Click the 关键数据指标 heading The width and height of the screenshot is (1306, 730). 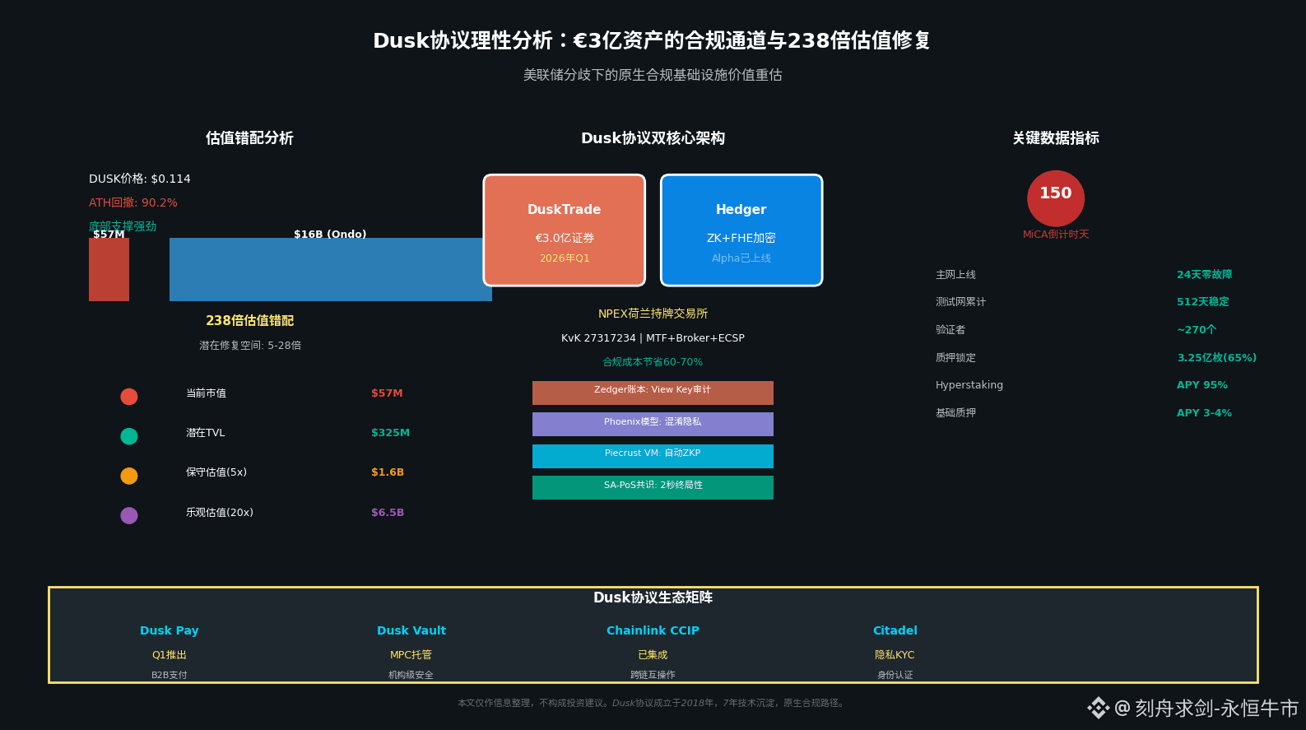pyautogui.click(x=1056, y=138)
